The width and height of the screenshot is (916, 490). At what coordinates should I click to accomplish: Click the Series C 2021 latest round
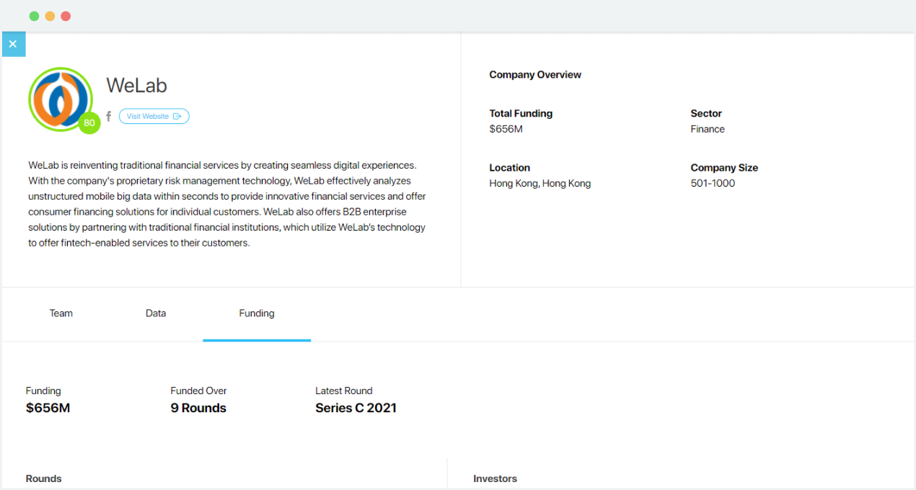[x=356, y=408]
